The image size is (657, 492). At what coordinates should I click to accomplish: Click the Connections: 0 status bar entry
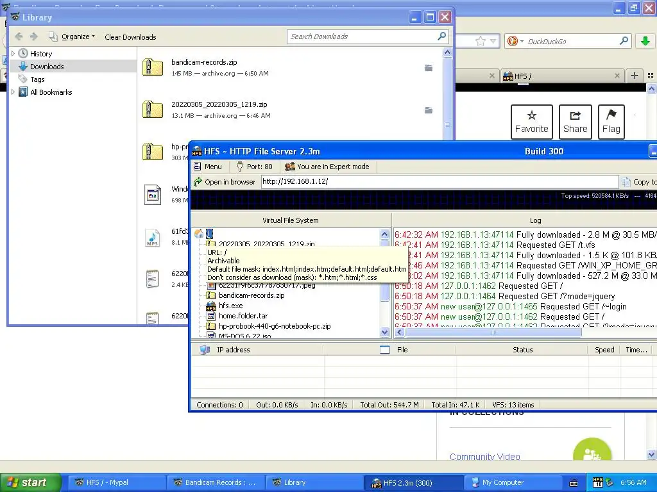click(x=219, y=405)
